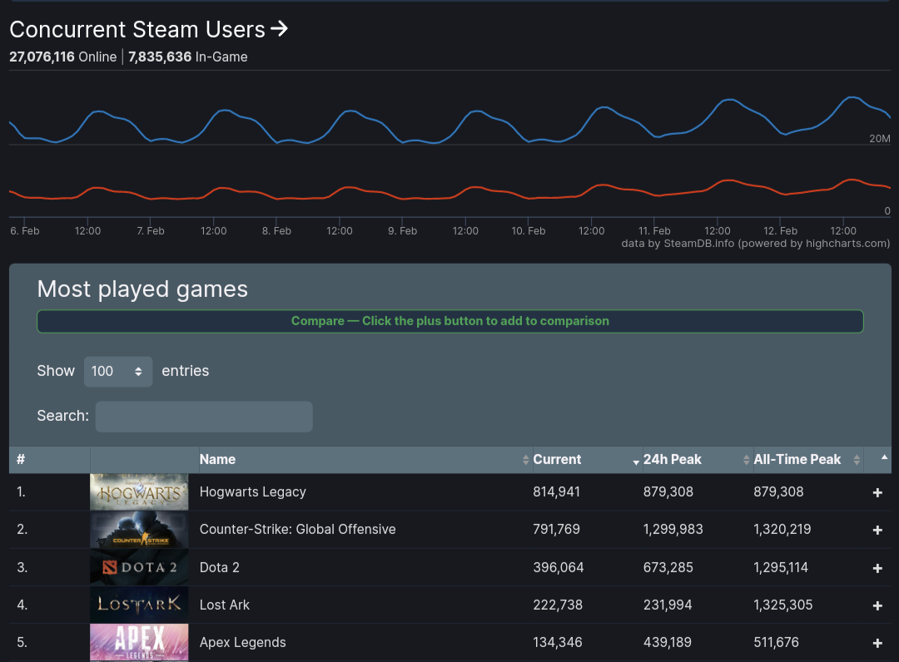The height and width of the screenshot is (662, 899).
Task: Add Lost Ark to comparison via plus
Action: pos(877,605)
